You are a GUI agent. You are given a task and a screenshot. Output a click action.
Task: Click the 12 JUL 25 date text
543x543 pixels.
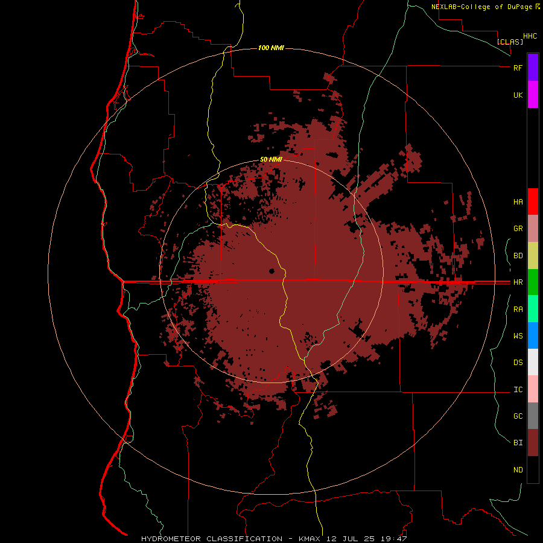[x=351, y=539]
